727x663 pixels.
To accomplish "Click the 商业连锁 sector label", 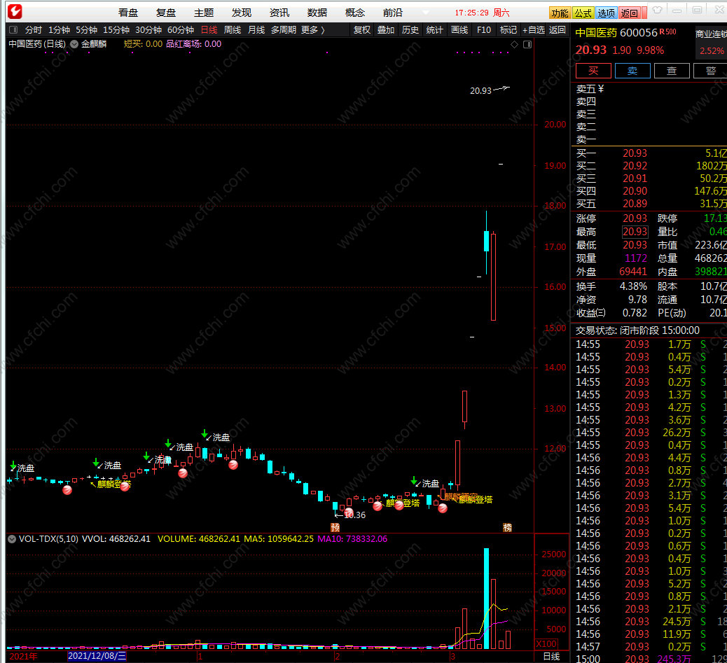I will tap(711, 34).
